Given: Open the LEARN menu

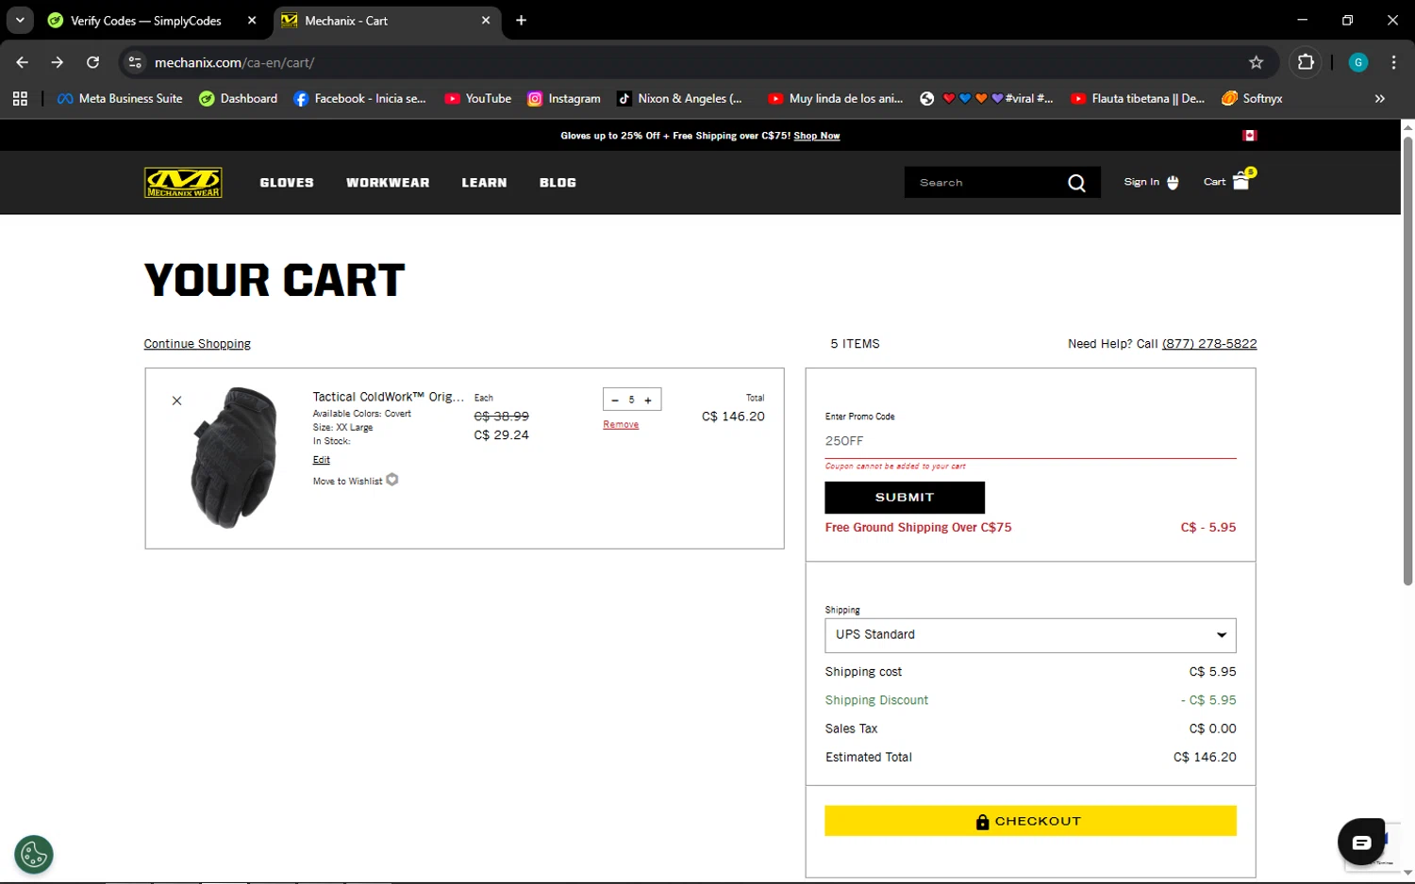Looking at the screenshot, I should pos(484,183).
